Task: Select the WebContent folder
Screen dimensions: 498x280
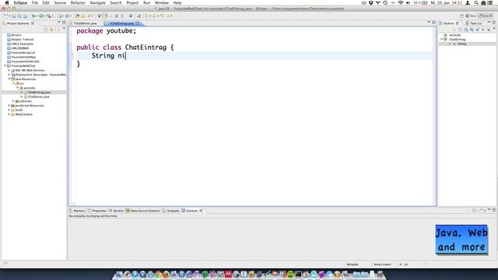Action: [x=22, y=114]
